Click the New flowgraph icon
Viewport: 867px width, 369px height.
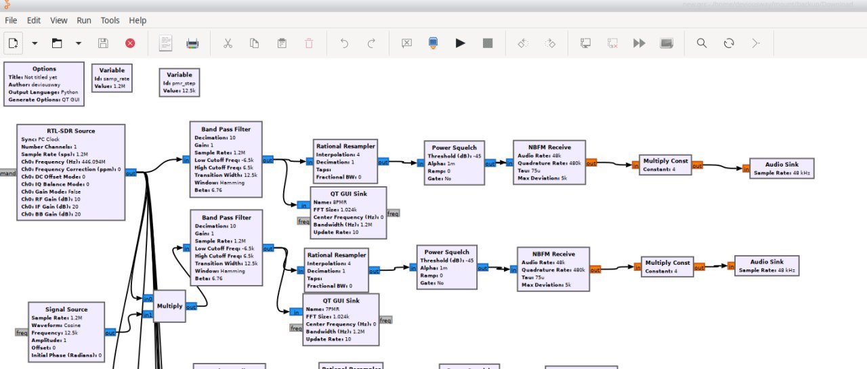(13, 43)
